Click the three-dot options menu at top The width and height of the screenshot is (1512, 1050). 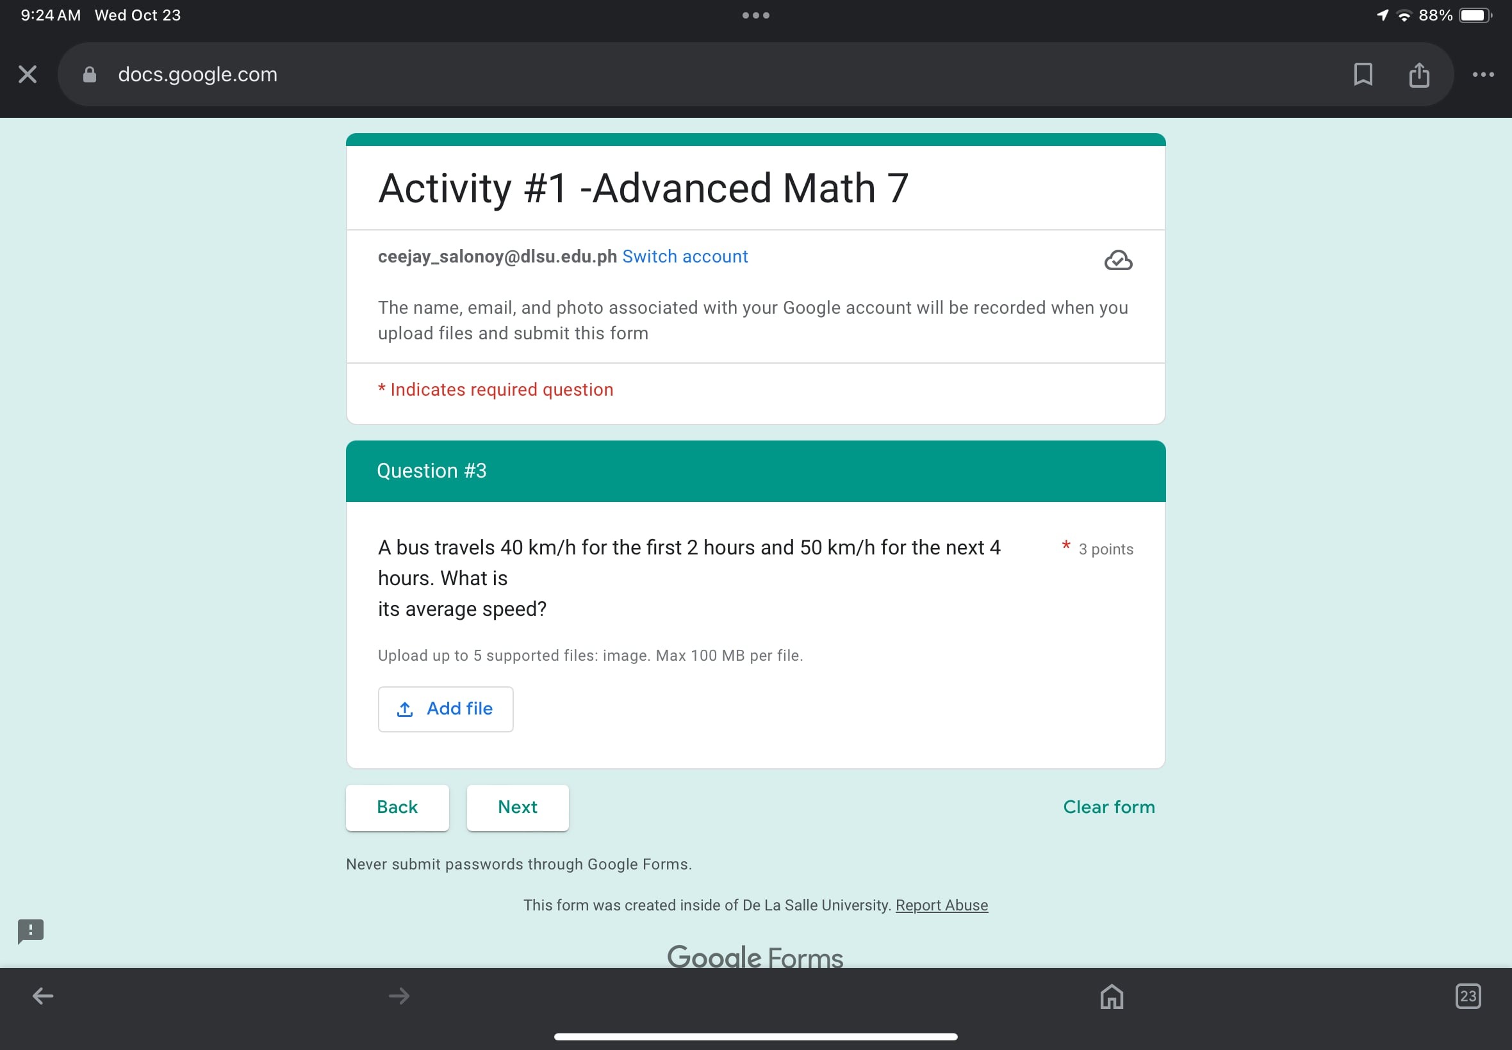point(1483,75)
